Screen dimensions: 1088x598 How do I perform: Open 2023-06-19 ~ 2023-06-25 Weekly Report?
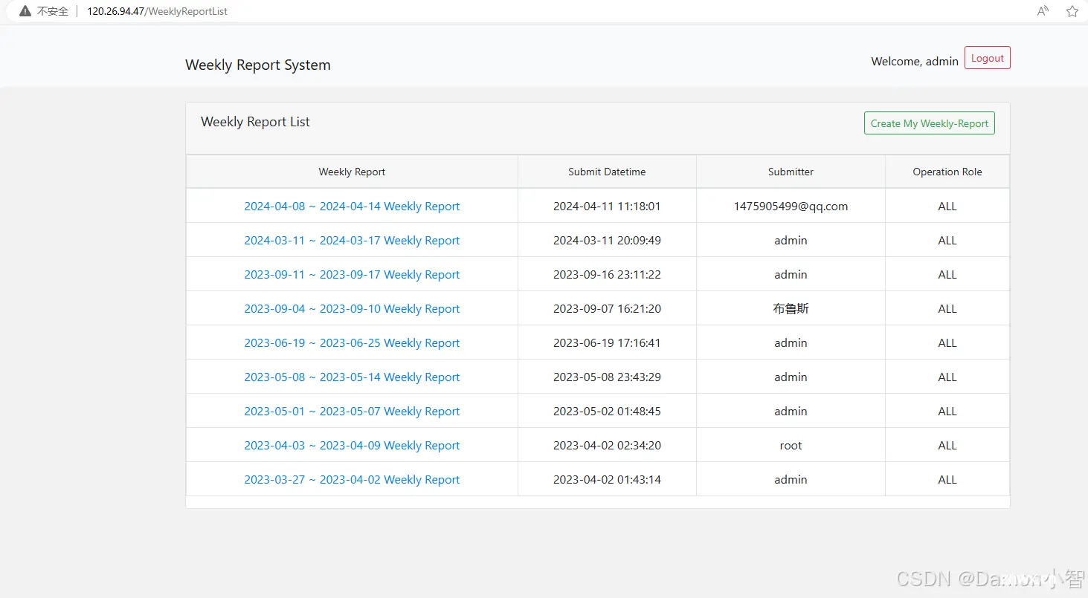point(352,343)
